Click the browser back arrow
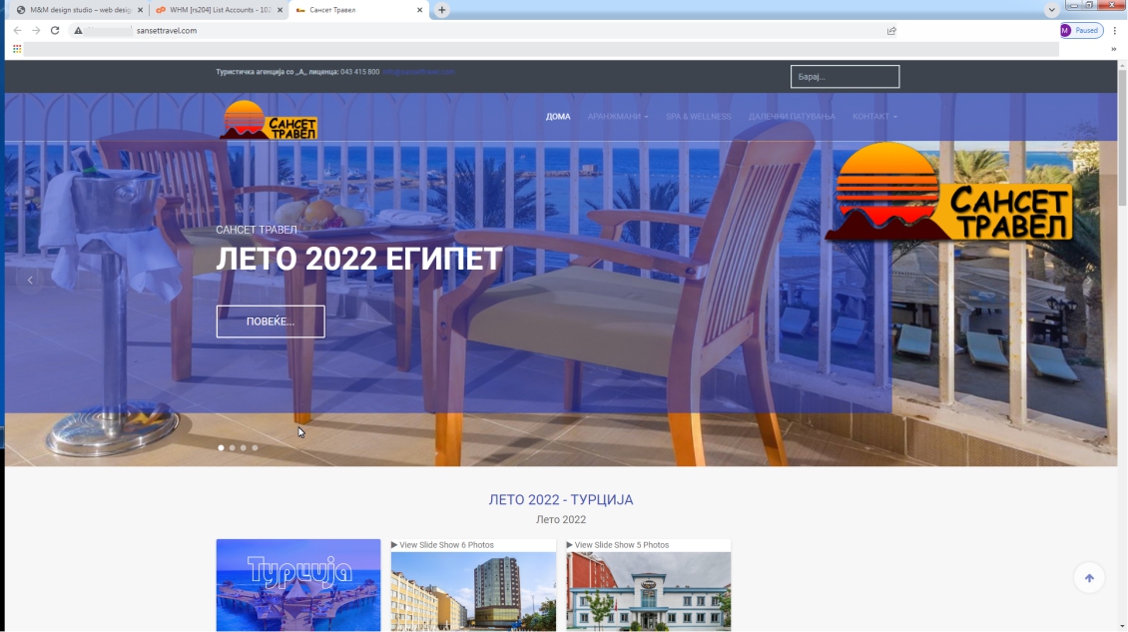The image size is (1128, 632). coord(17,31)
